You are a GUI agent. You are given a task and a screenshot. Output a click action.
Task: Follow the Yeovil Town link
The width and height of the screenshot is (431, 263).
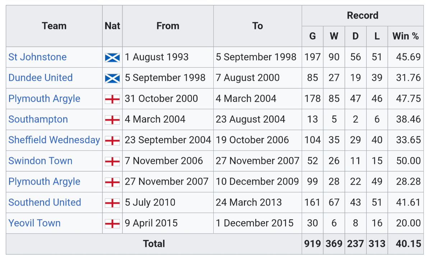(34, 223)
